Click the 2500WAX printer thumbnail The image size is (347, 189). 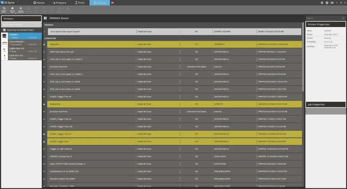[x=4, y=36]
